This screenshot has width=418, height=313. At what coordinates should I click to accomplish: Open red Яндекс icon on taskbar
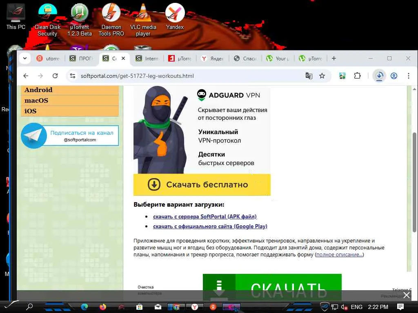[213, 307]
